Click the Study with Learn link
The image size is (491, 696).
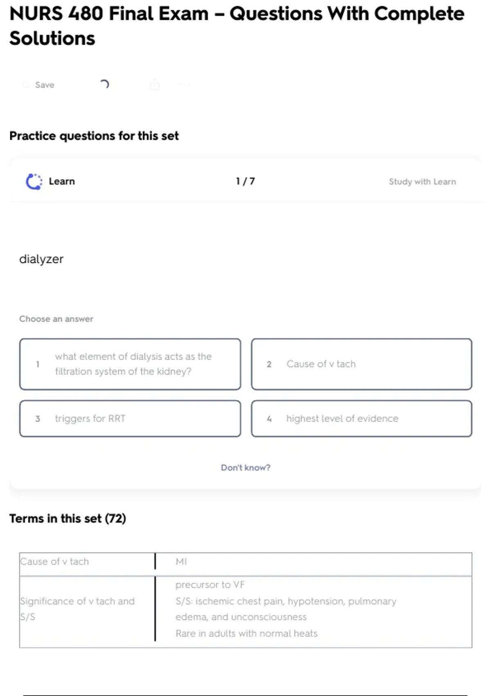422,182
